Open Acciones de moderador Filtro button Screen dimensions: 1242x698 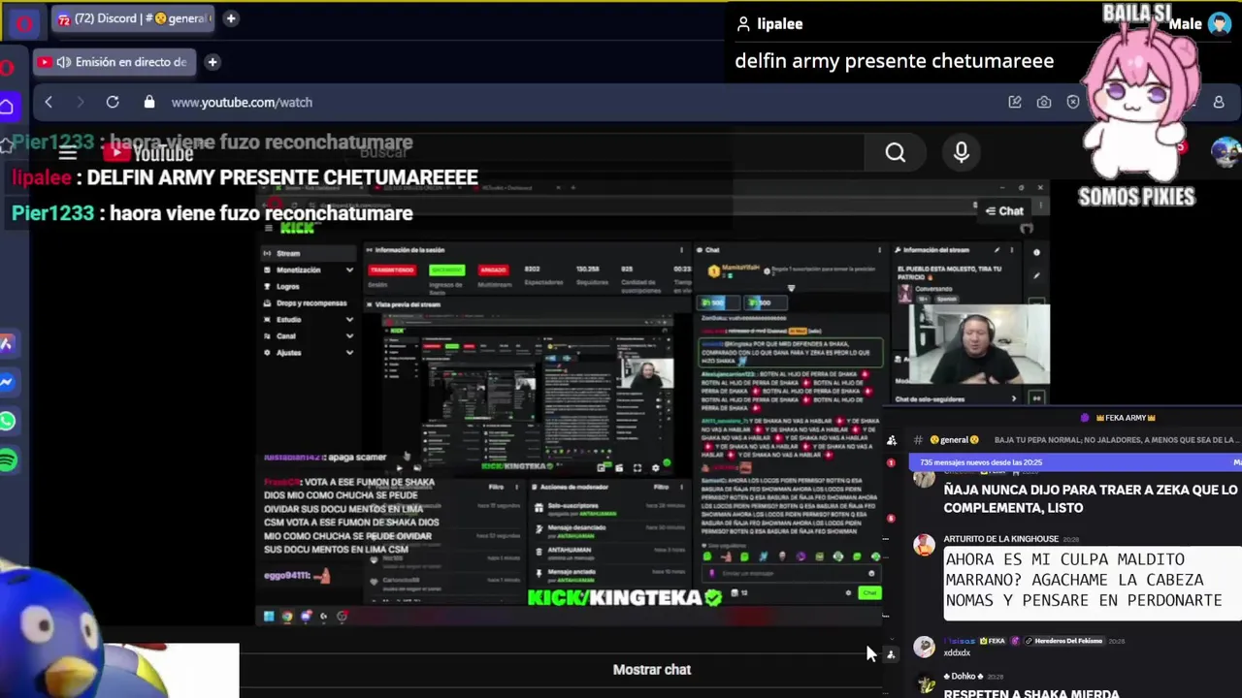coord(660,487)
